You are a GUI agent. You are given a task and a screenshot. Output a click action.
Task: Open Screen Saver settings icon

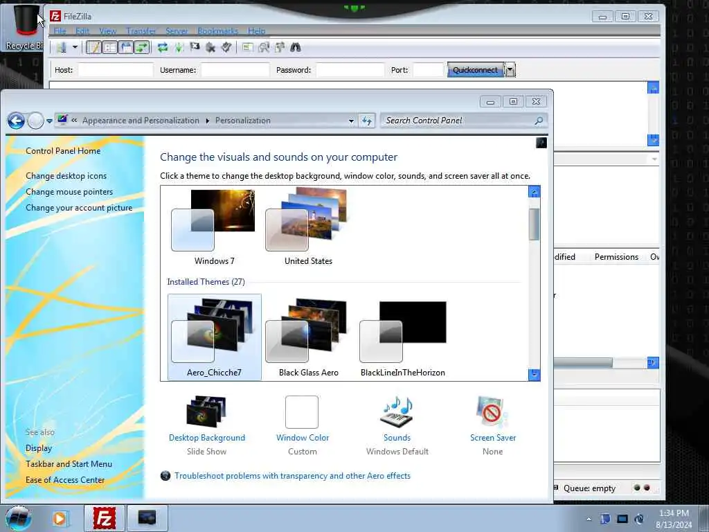pos(492,411)
